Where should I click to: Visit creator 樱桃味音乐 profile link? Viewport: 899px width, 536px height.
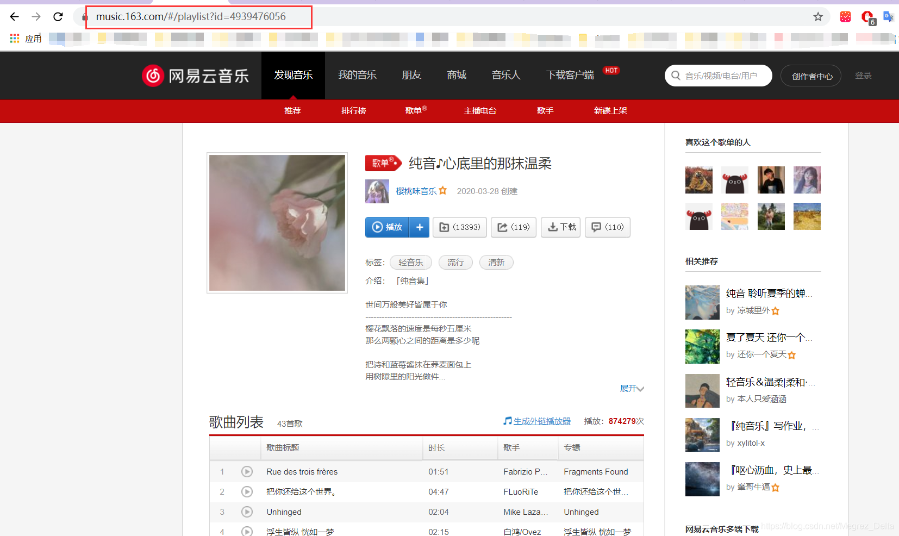click(416, 191)
